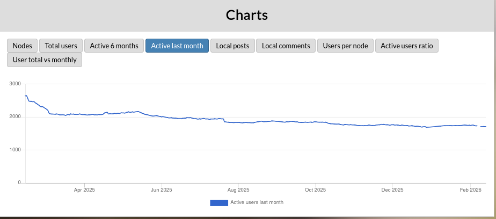
Task: View the Local comments chart
Action: (x=286, y=46)
